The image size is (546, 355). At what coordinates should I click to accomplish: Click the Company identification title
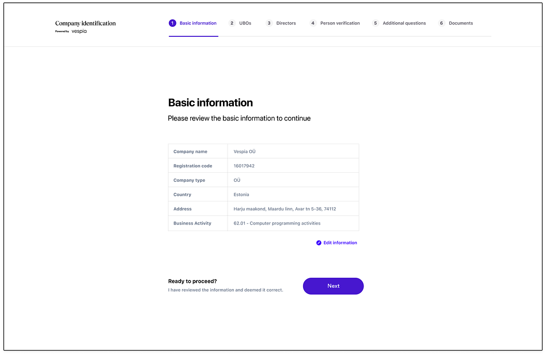click(86, 23)
